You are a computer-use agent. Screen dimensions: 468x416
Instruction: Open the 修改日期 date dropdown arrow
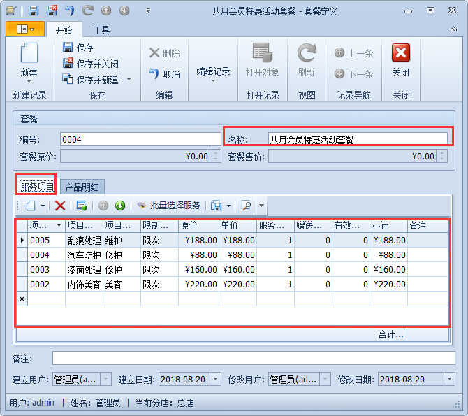click(x=449, y=379)
